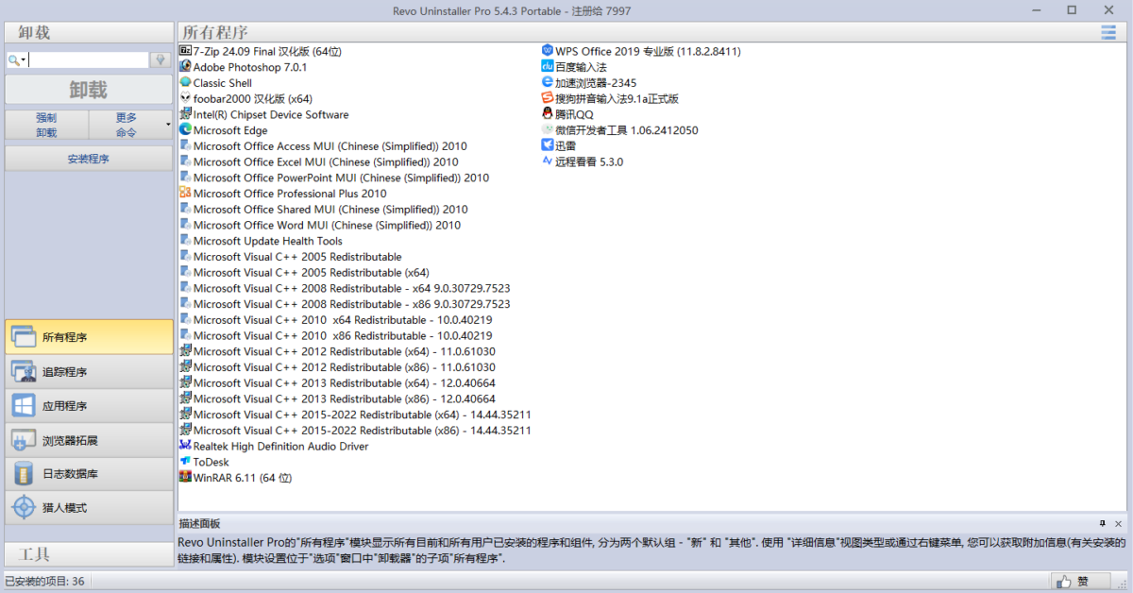Click the search filter icon beside the search box
Viewport: 1133px width, 593px height.
point(159,58)
